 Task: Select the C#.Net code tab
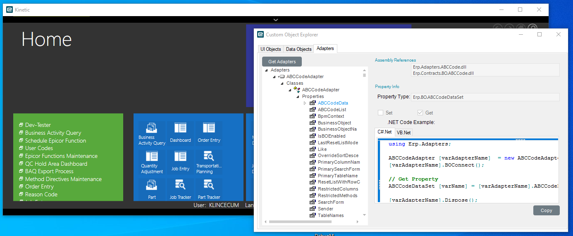(384, 132)
